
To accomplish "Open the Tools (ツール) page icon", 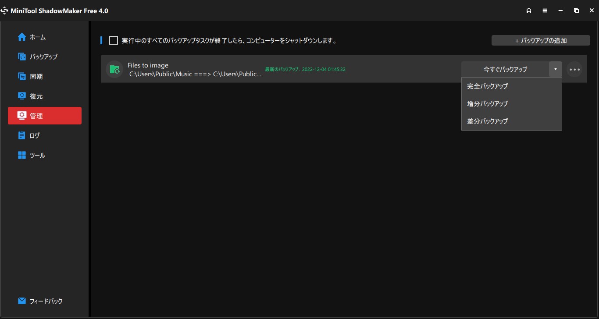I will click(22, 155).
